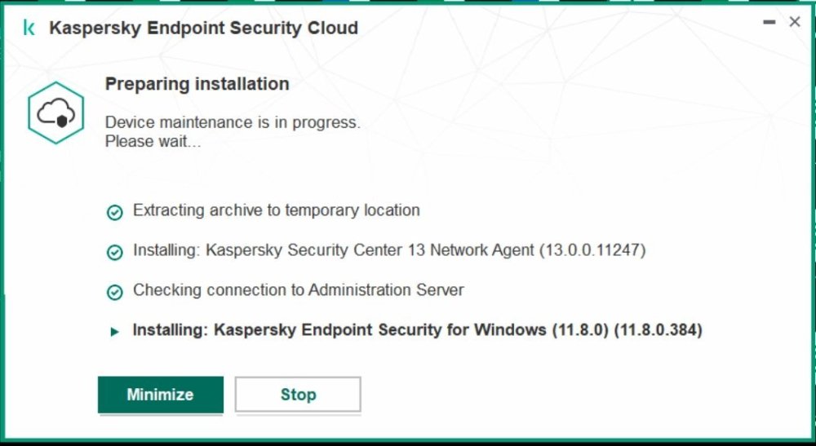Stop the installation with the Stop button
The width and height of the screenshot is (816, 446).
(298, 395)
